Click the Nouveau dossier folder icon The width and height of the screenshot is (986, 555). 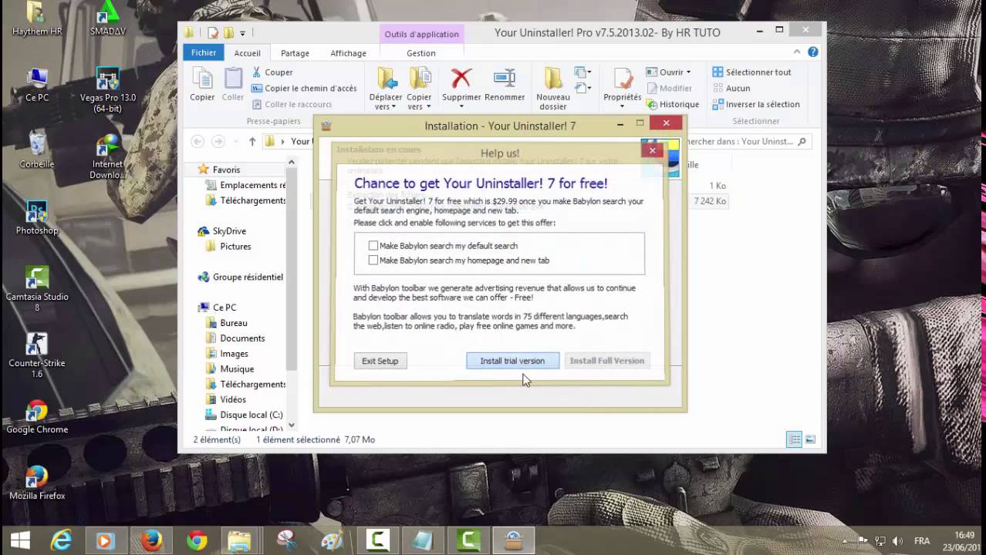552,79
